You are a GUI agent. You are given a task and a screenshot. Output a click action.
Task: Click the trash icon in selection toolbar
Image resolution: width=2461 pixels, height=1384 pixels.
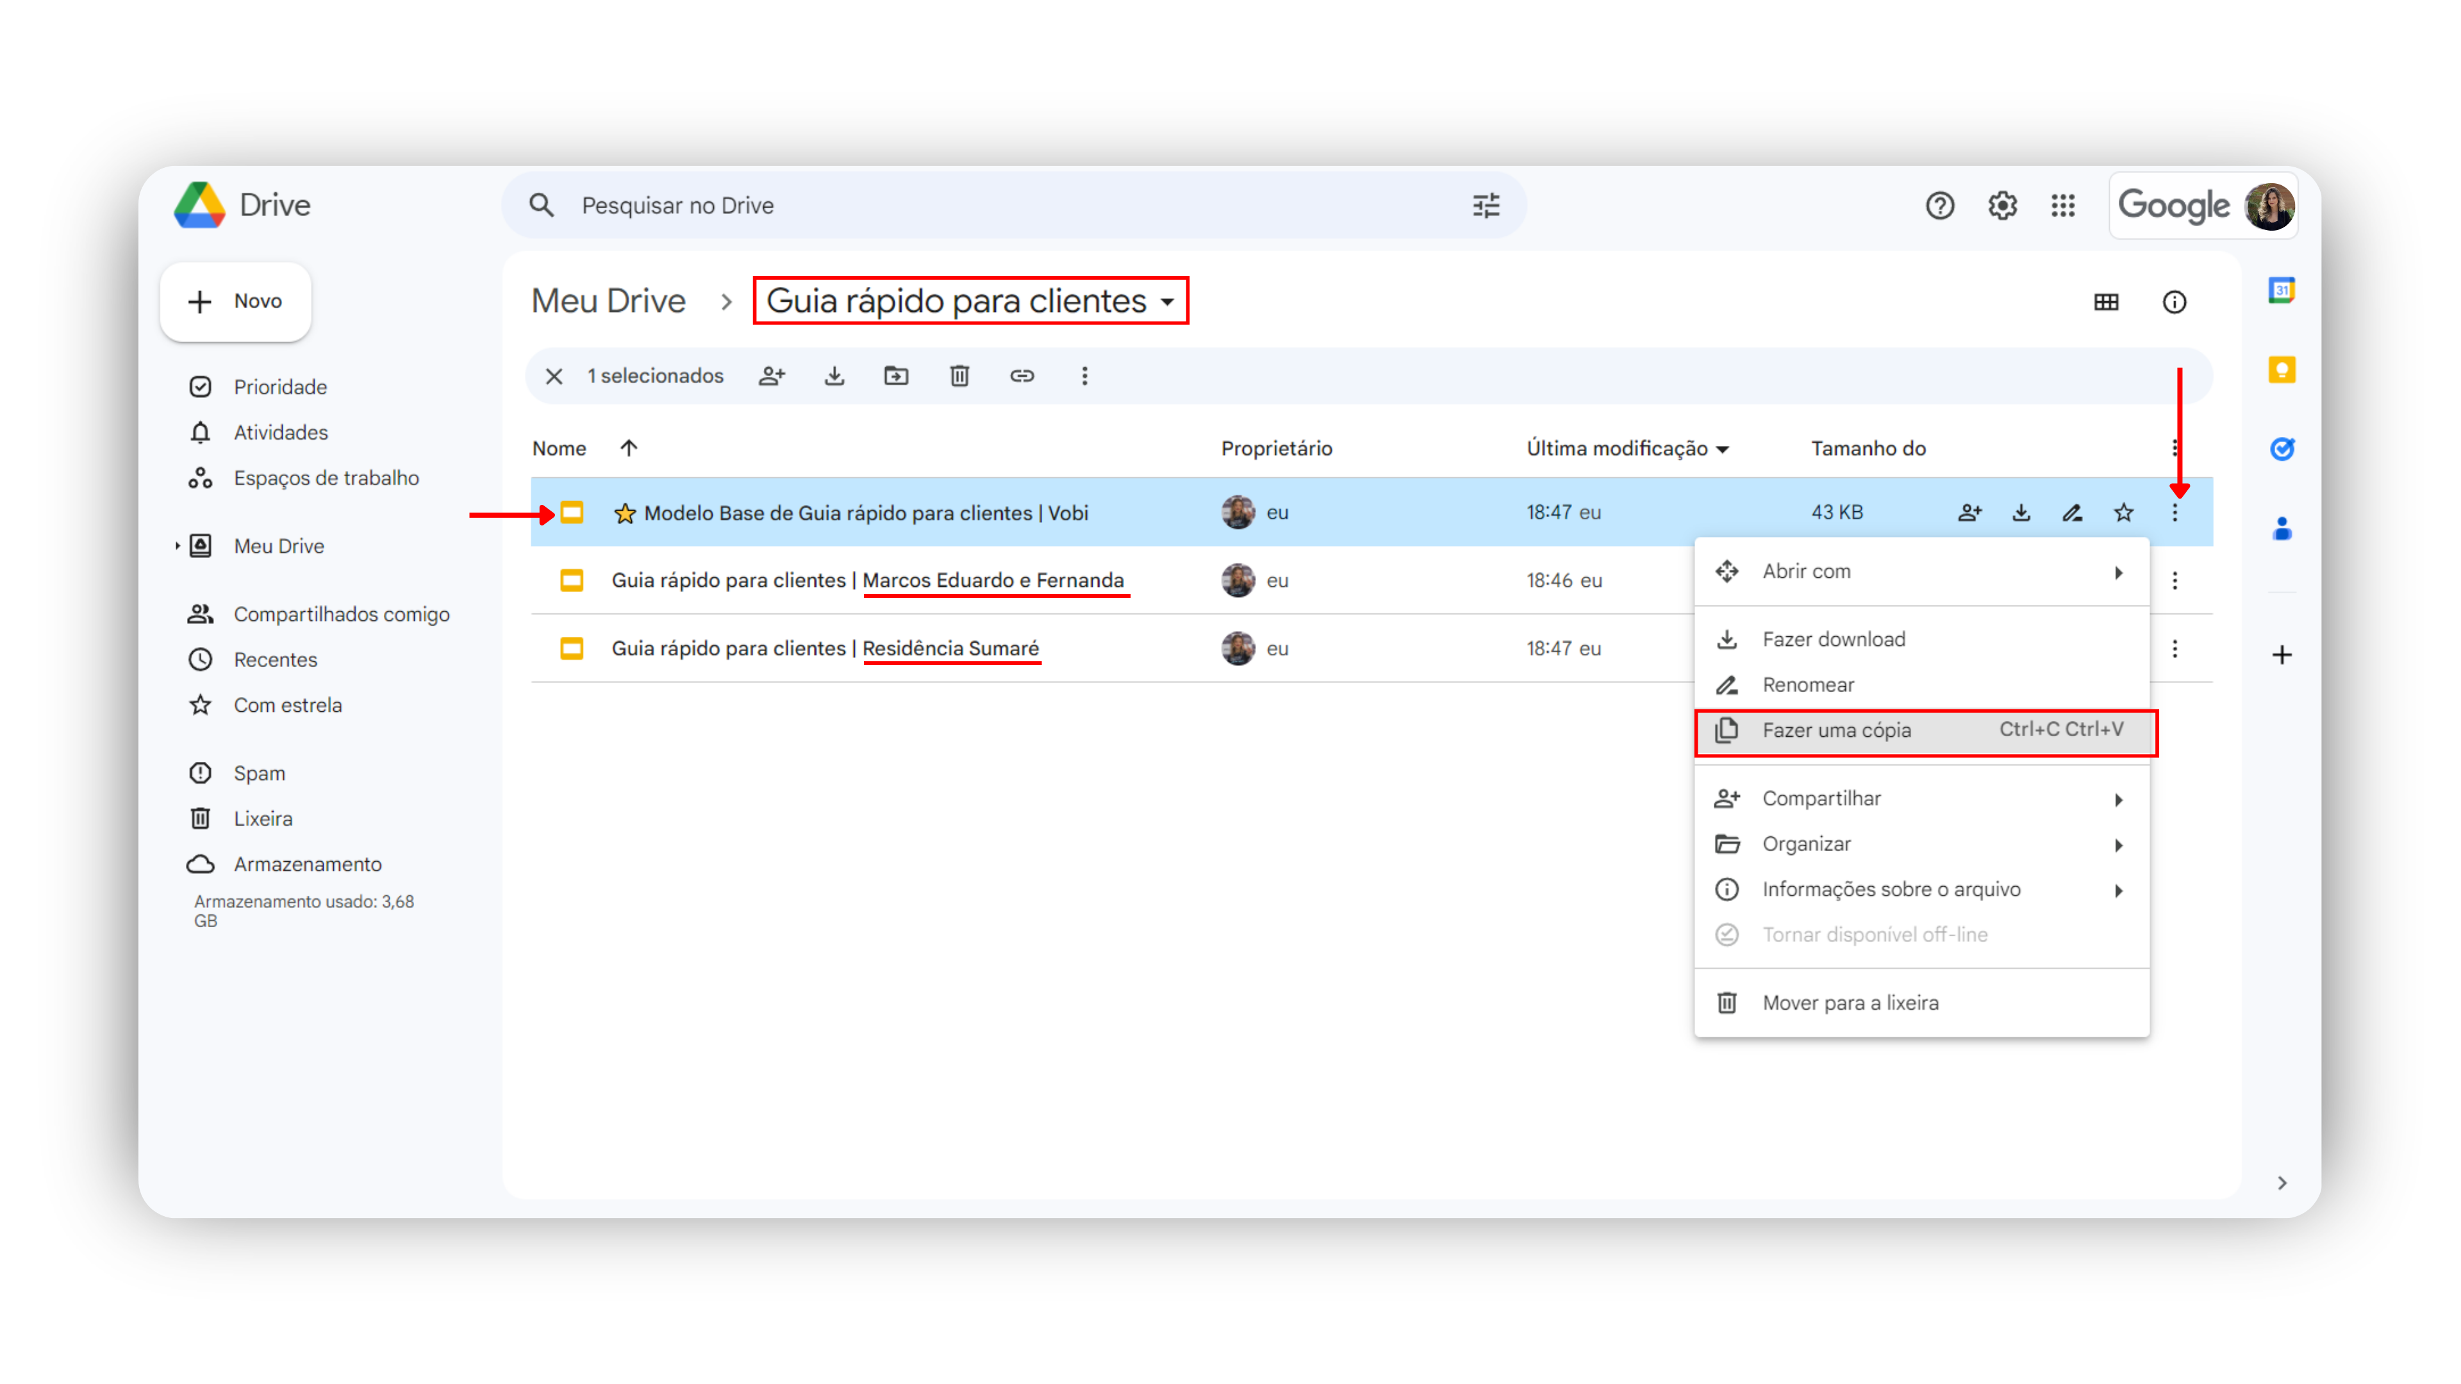click(959, 375)
